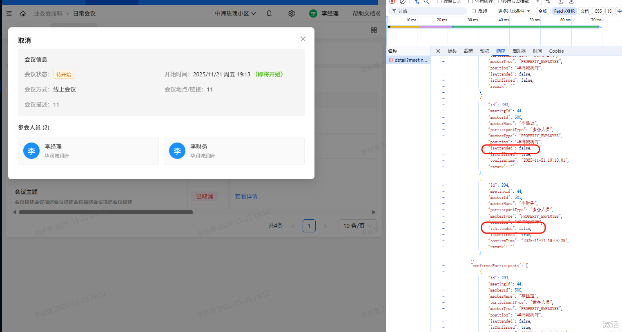
Task: Click the DevTools network search magnifier icon
Action: 426,2
